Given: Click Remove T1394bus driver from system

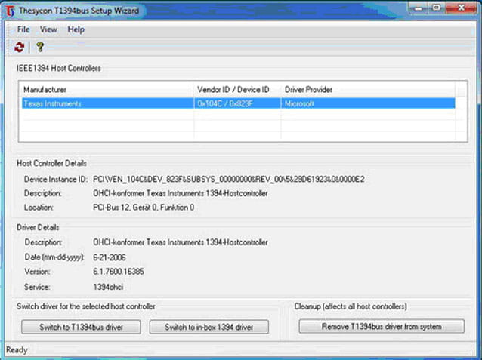Looking at the screenshot, I should coord(381,327).
